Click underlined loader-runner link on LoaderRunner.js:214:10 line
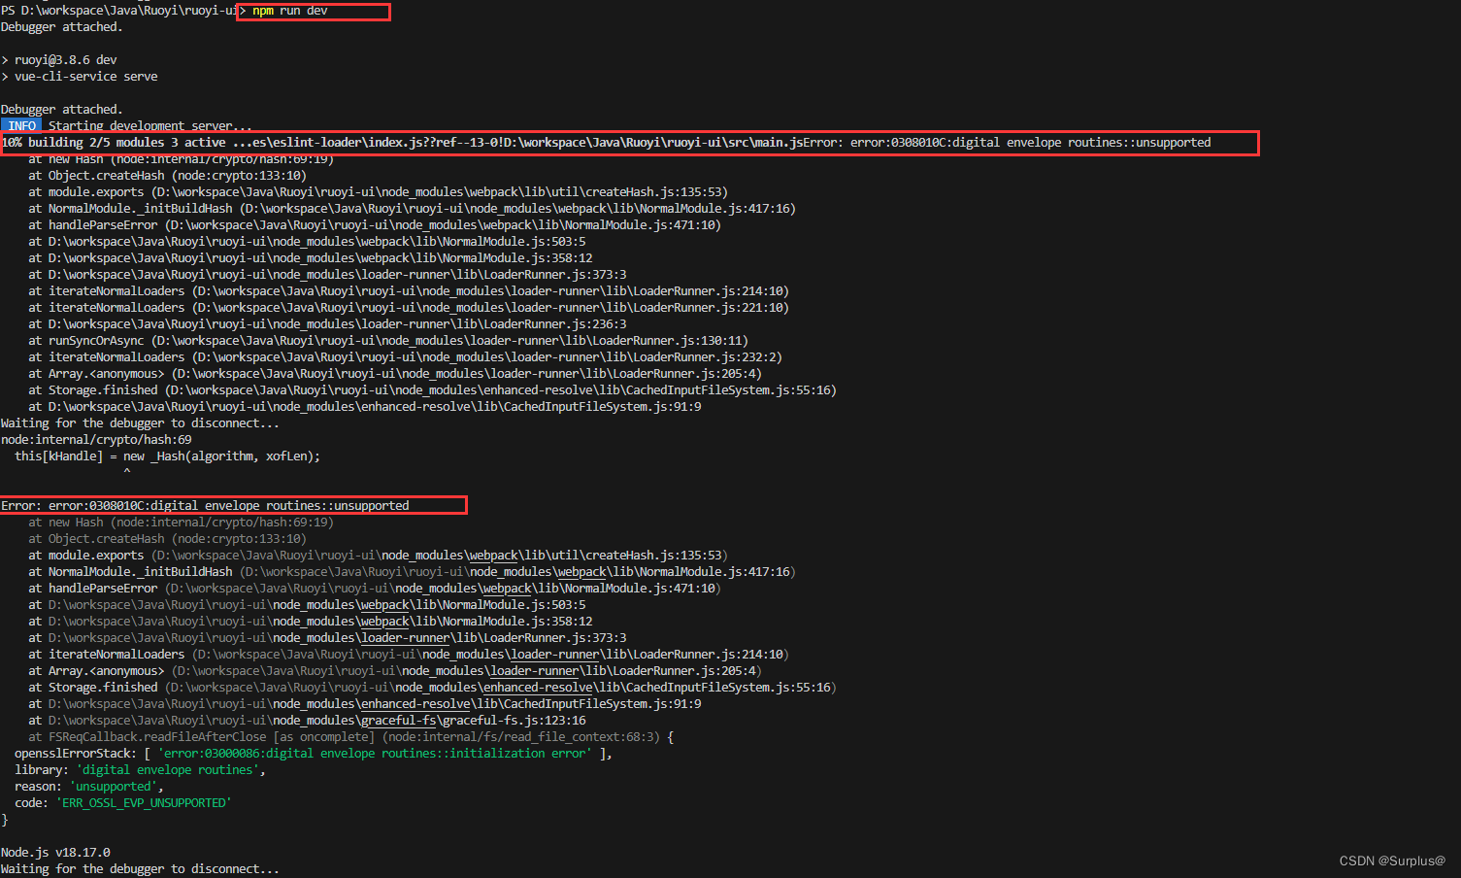This screenshot has width=1461, height=878. pos(555,655)
